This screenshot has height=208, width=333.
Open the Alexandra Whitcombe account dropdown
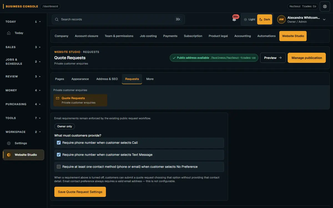tap(324, 19)
